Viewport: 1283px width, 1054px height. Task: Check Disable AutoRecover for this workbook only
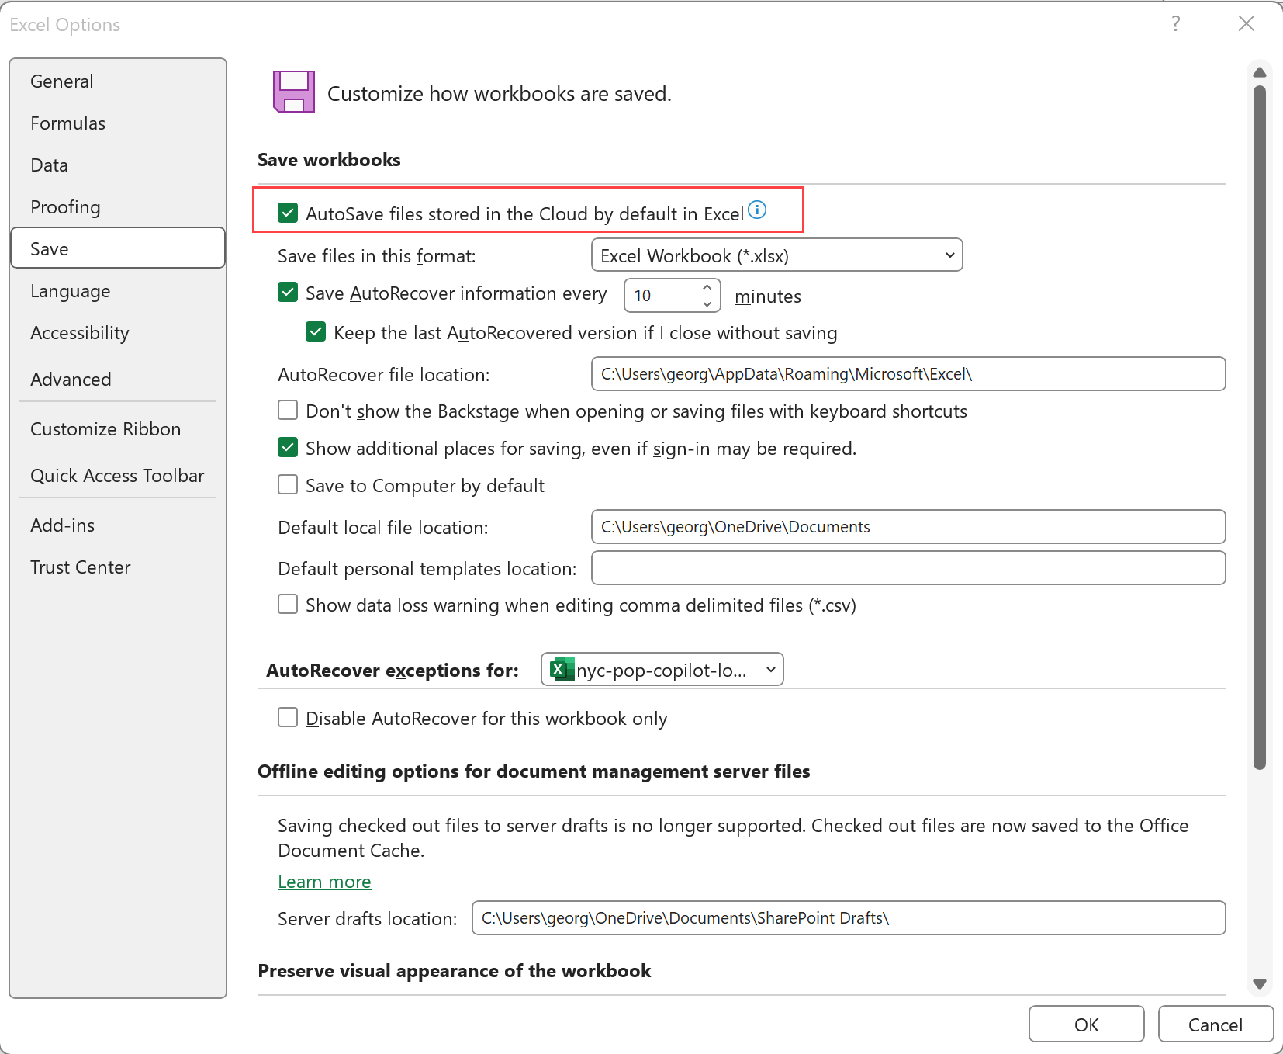tap(288, 717)
